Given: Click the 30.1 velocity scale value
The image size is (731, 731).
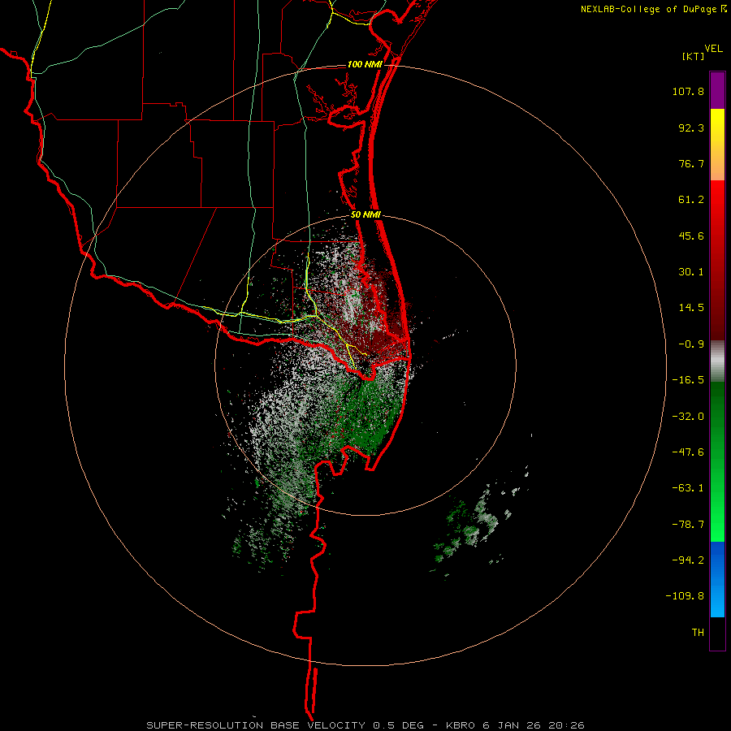Looking at the screenshot, I should 691,272.
